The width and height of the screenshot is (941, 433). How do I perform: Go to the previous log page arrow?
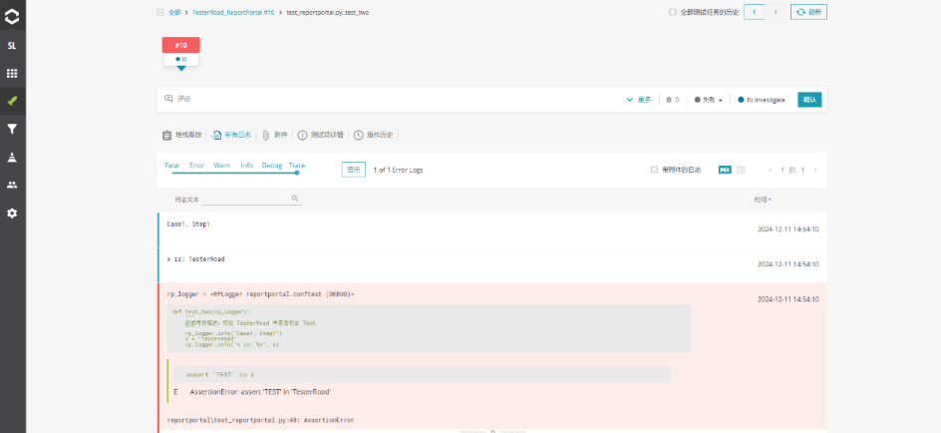[771, 170]
